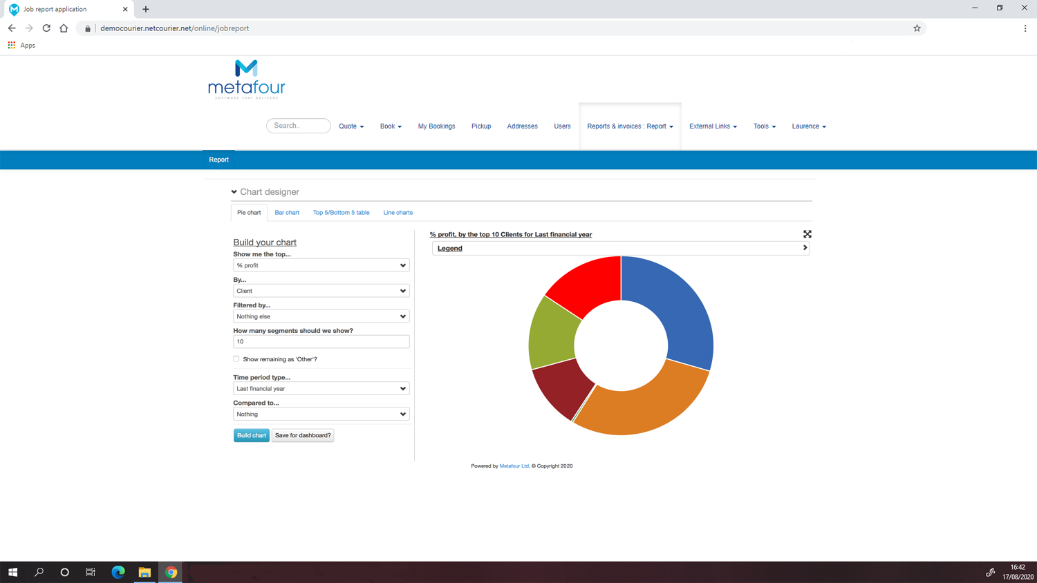Open the 'By' Client dropdown

(x=321, y=291)
